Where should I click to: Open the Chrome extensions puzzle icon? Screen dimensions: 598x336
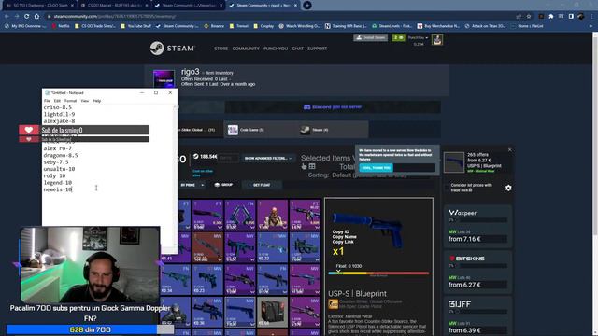point(551,17)
